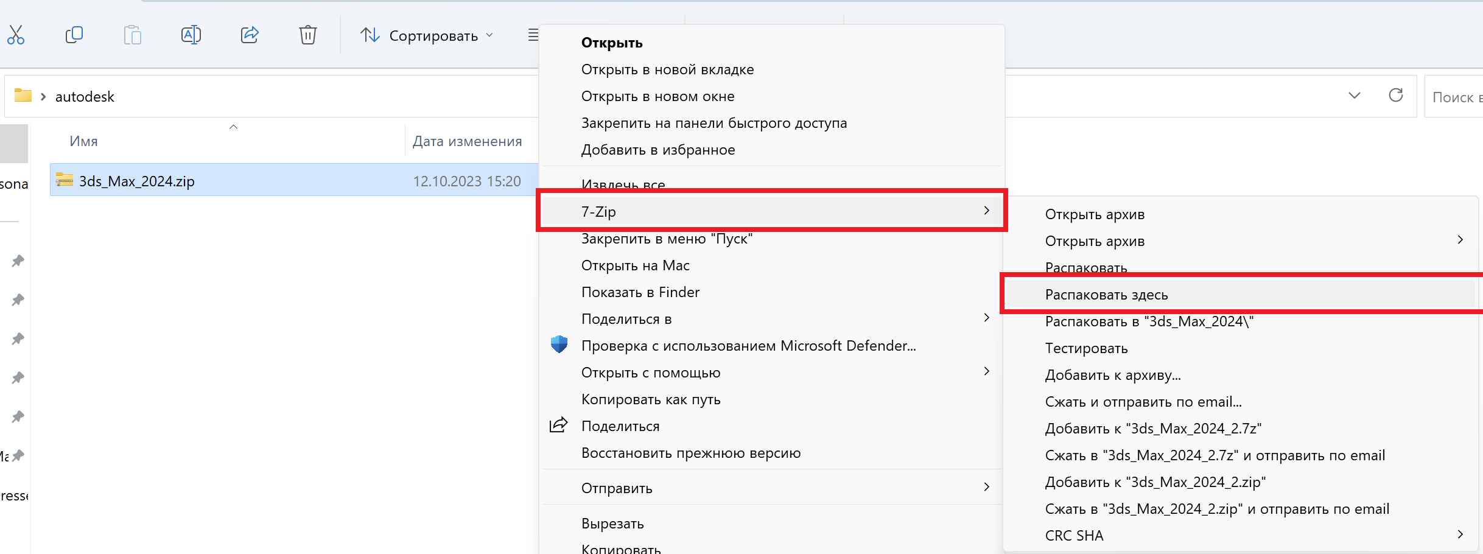Choose Распаковать здесь from 7-Zip menu
This screenshot has height=554, width=1483.
tap(1106, 295)
